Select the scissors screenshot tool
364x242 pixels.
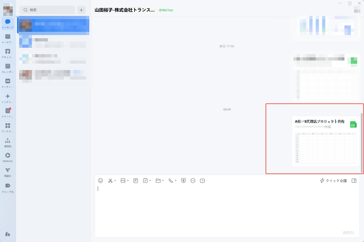[110, 181]
